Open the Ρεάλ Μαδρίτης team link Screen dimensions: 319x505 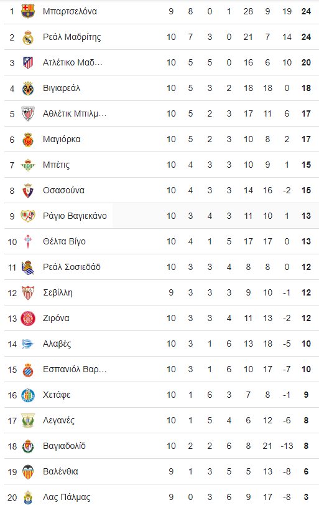[72, 37]
